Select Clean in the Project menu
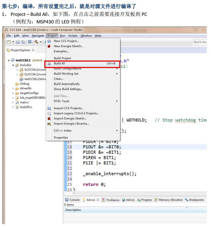 [83, 79]
